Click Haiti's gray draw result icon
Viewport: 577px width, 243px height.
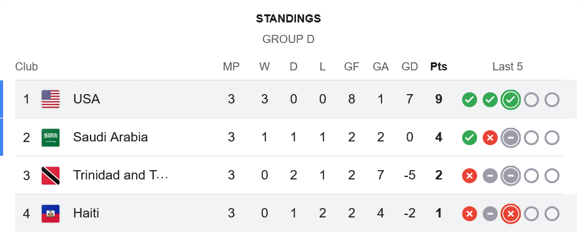pos(490,214)
